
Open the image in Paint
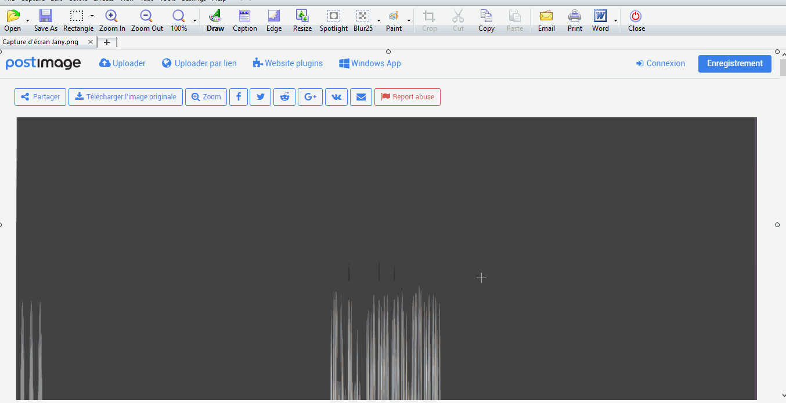394,21
